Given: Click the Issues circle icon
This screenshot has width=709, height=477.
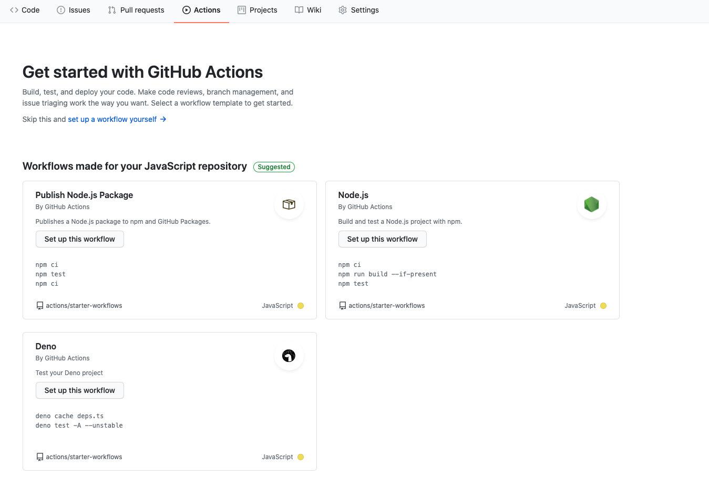Looking at the screenshot, I should point(61,10).
